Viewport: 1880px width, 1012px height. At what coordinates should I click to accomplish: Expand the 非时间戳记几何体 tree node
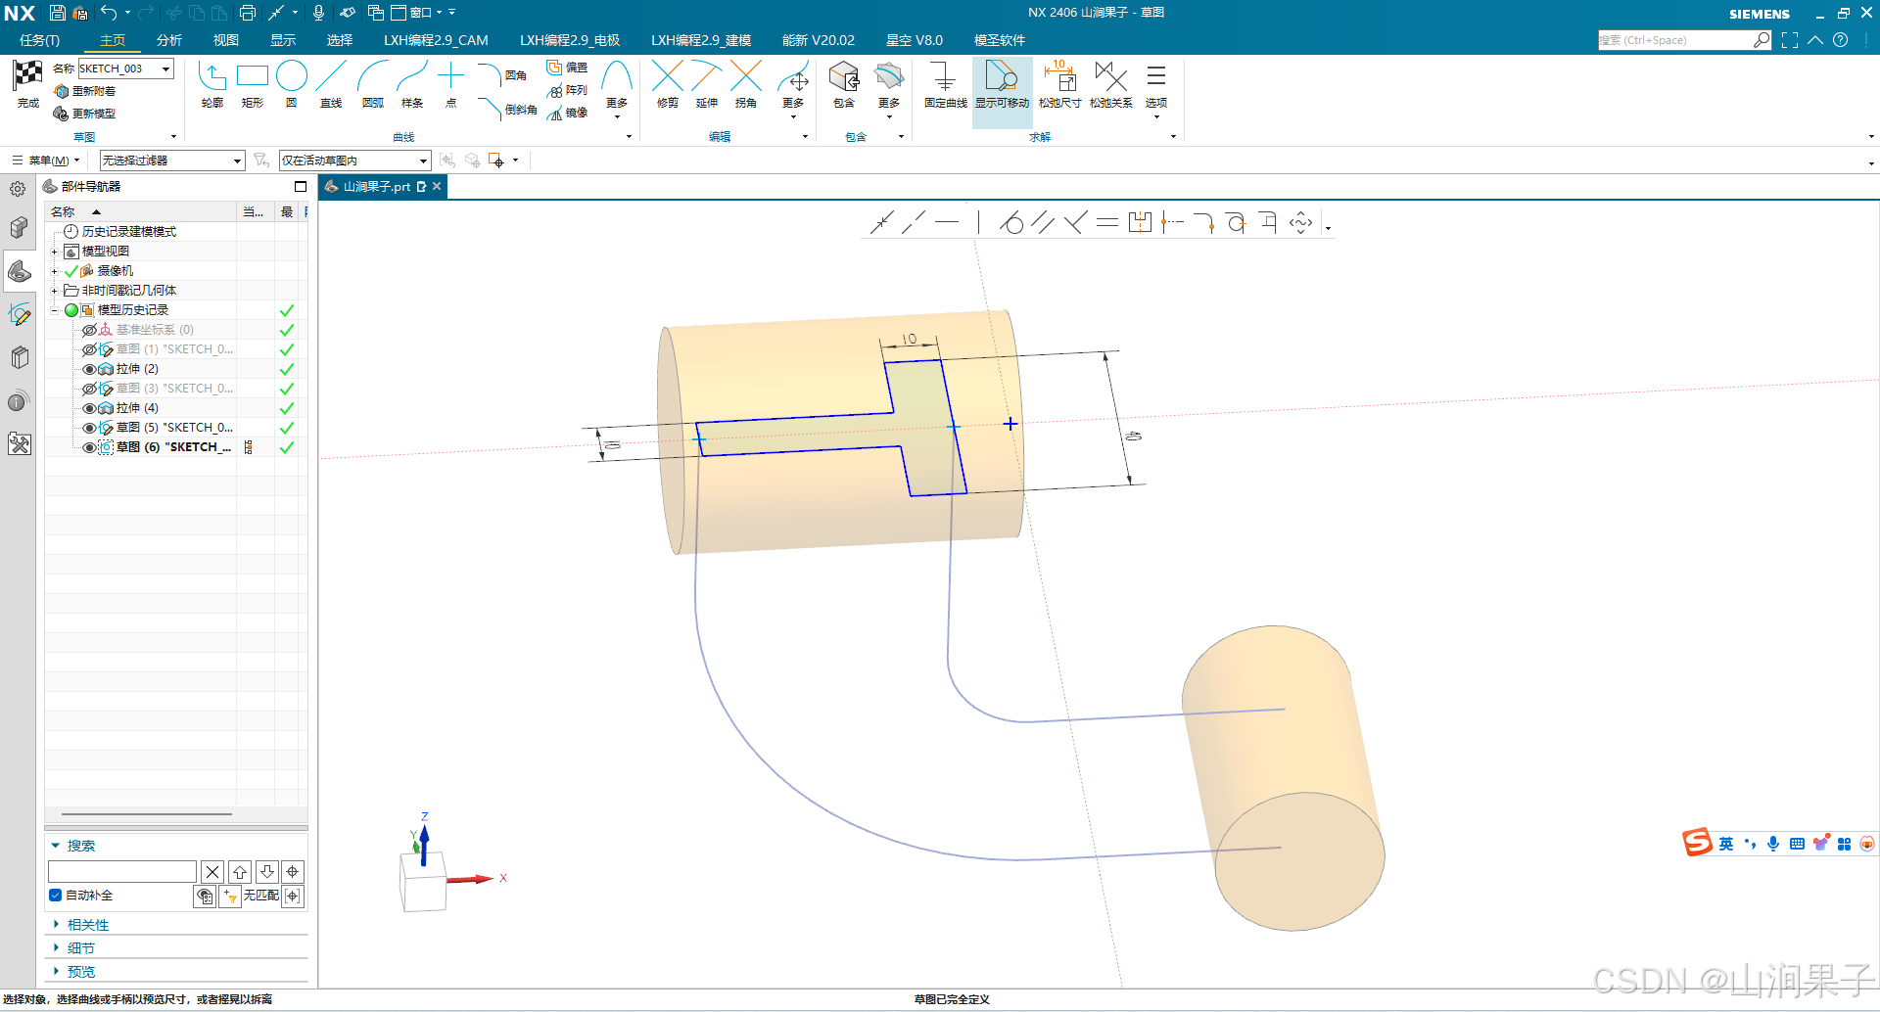pos(55,291)
